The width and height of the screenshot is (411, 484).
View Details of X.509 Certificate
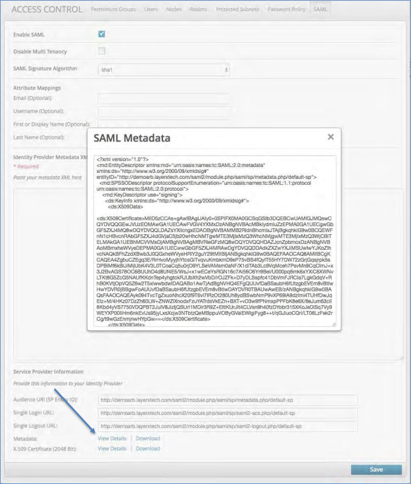coord(112,448)
